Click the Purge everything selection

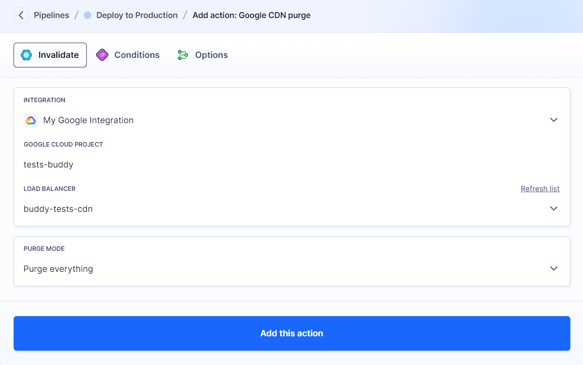tap(58, 268)
